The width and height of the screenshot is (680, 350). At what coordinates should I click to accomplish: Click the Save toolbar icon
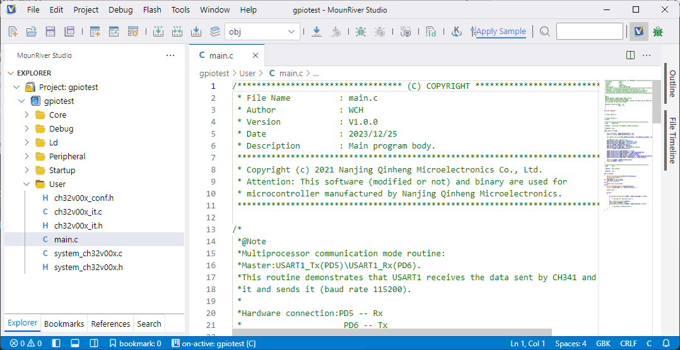pos(50,31)
